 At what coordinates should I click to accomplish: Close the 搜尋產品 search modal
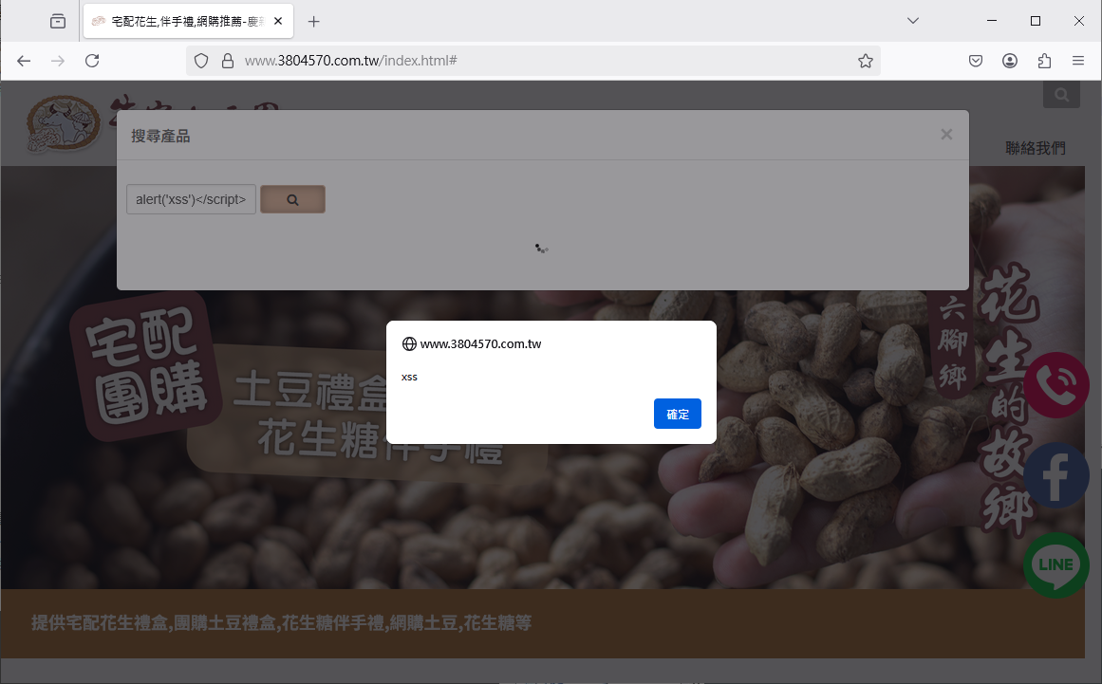pos(946,134)
